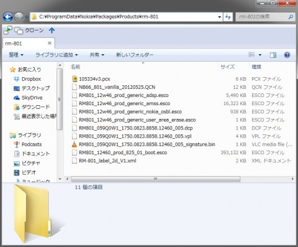This screenshot has height=247, width=298.
Task: Select file RM801_12w46_prod_generic_nokia_osbl.esco
Action: (x=130, y=112)
